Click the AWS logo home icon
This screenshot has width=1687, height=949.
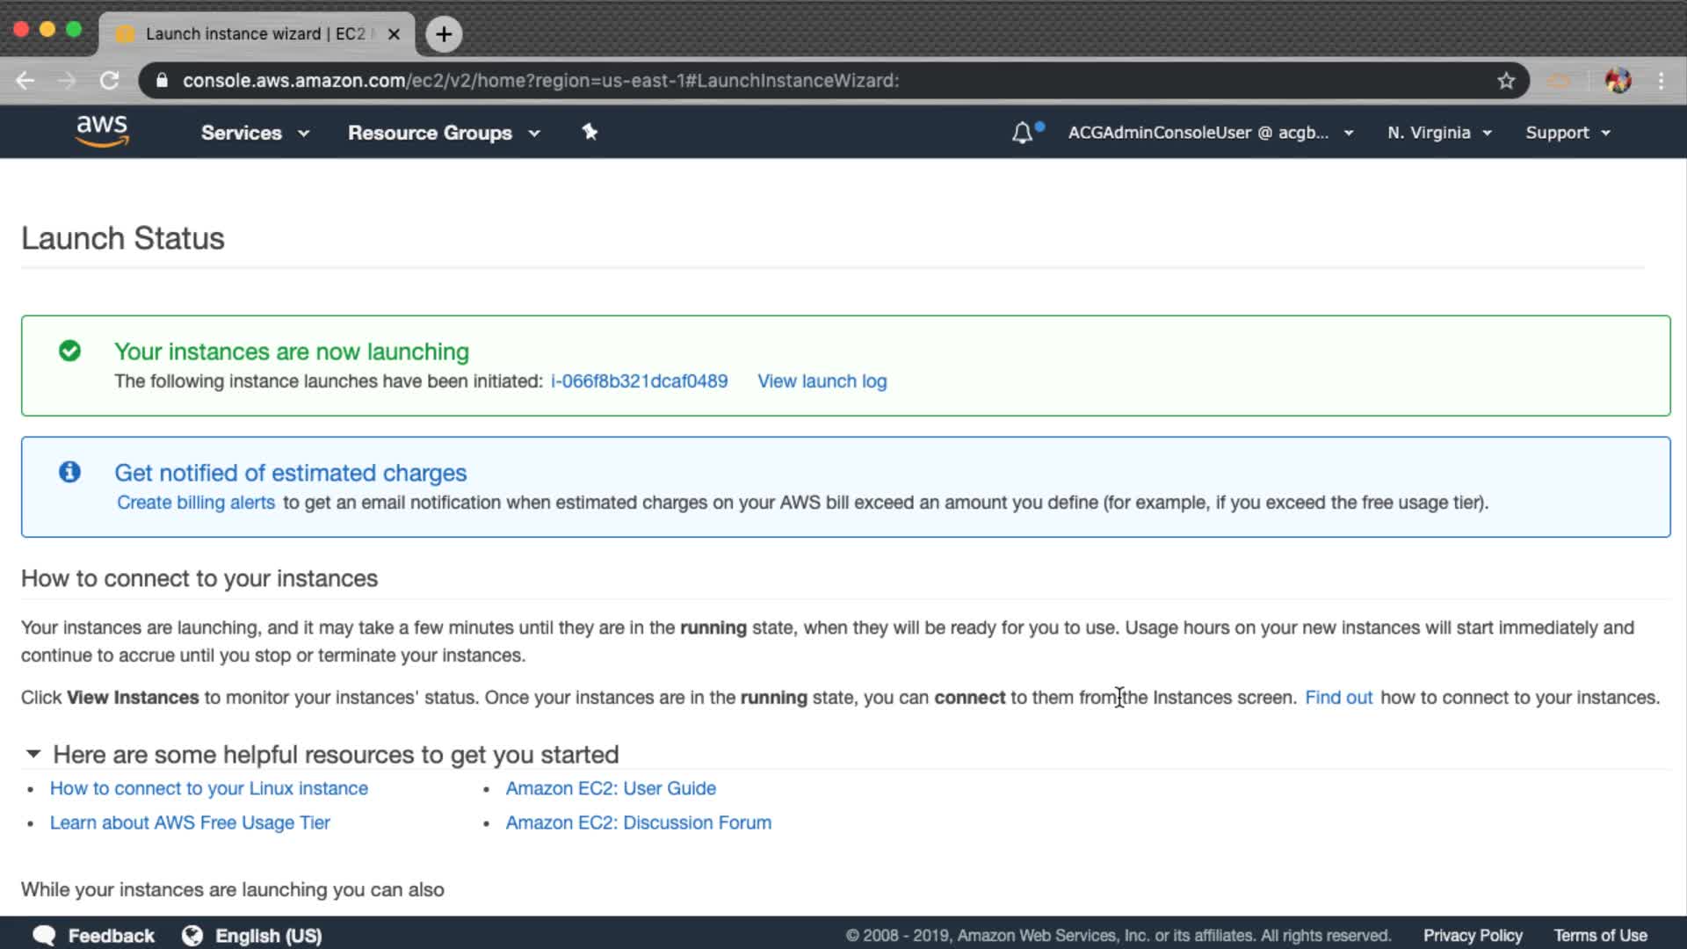102,131
